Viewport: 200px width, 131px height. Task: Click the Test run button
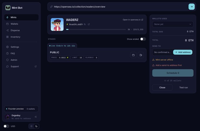184,88
